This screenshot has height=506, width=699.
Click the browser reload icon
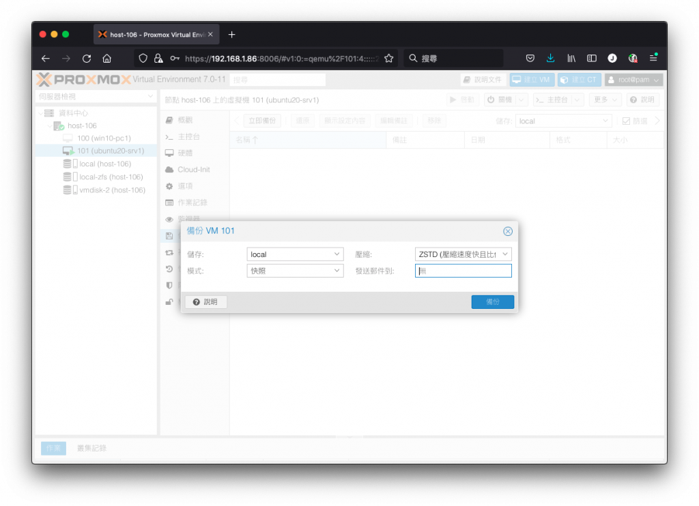point(87,59)
